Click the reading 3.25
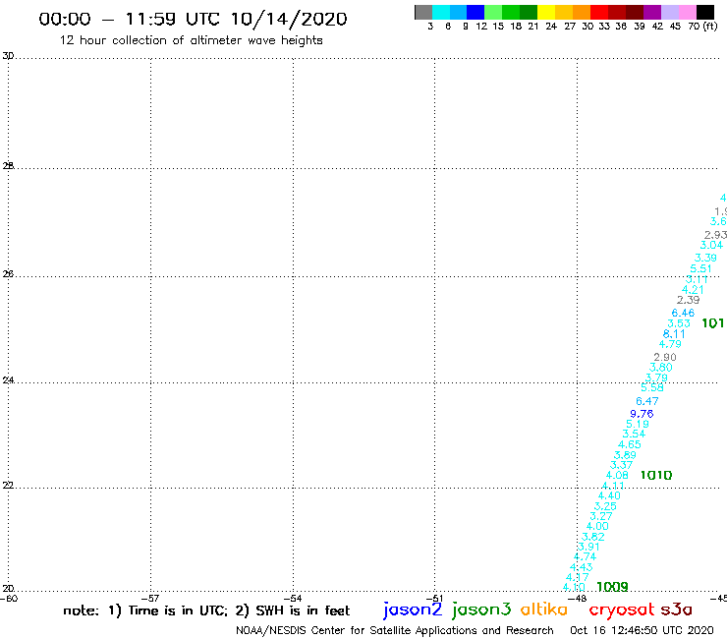 [x=605, y=506]
